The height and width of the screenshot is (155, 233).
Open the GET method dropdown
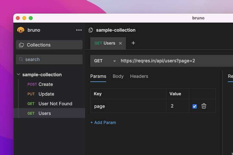click(114, 61)
